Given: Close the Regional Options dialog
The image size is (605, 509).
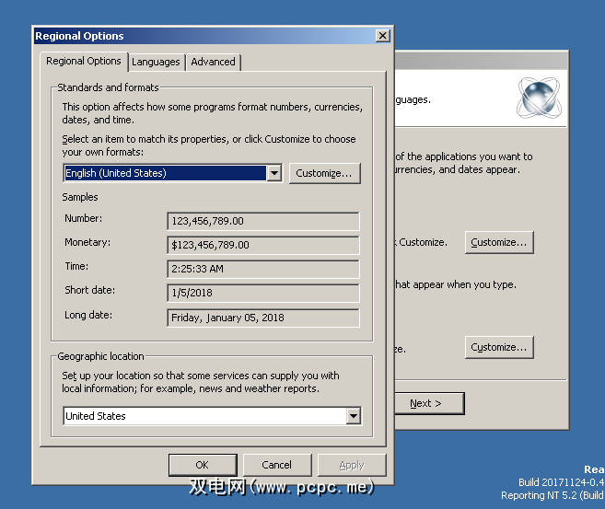Looking at the screenshot, I should [x=383, y=36].
